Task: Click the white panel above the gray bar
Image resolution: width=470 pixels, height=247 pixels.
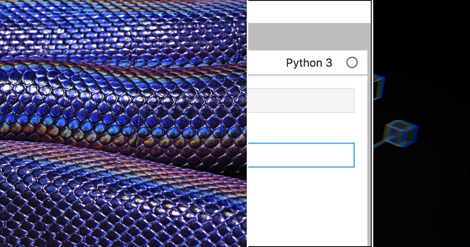Action: click(309, 12)
